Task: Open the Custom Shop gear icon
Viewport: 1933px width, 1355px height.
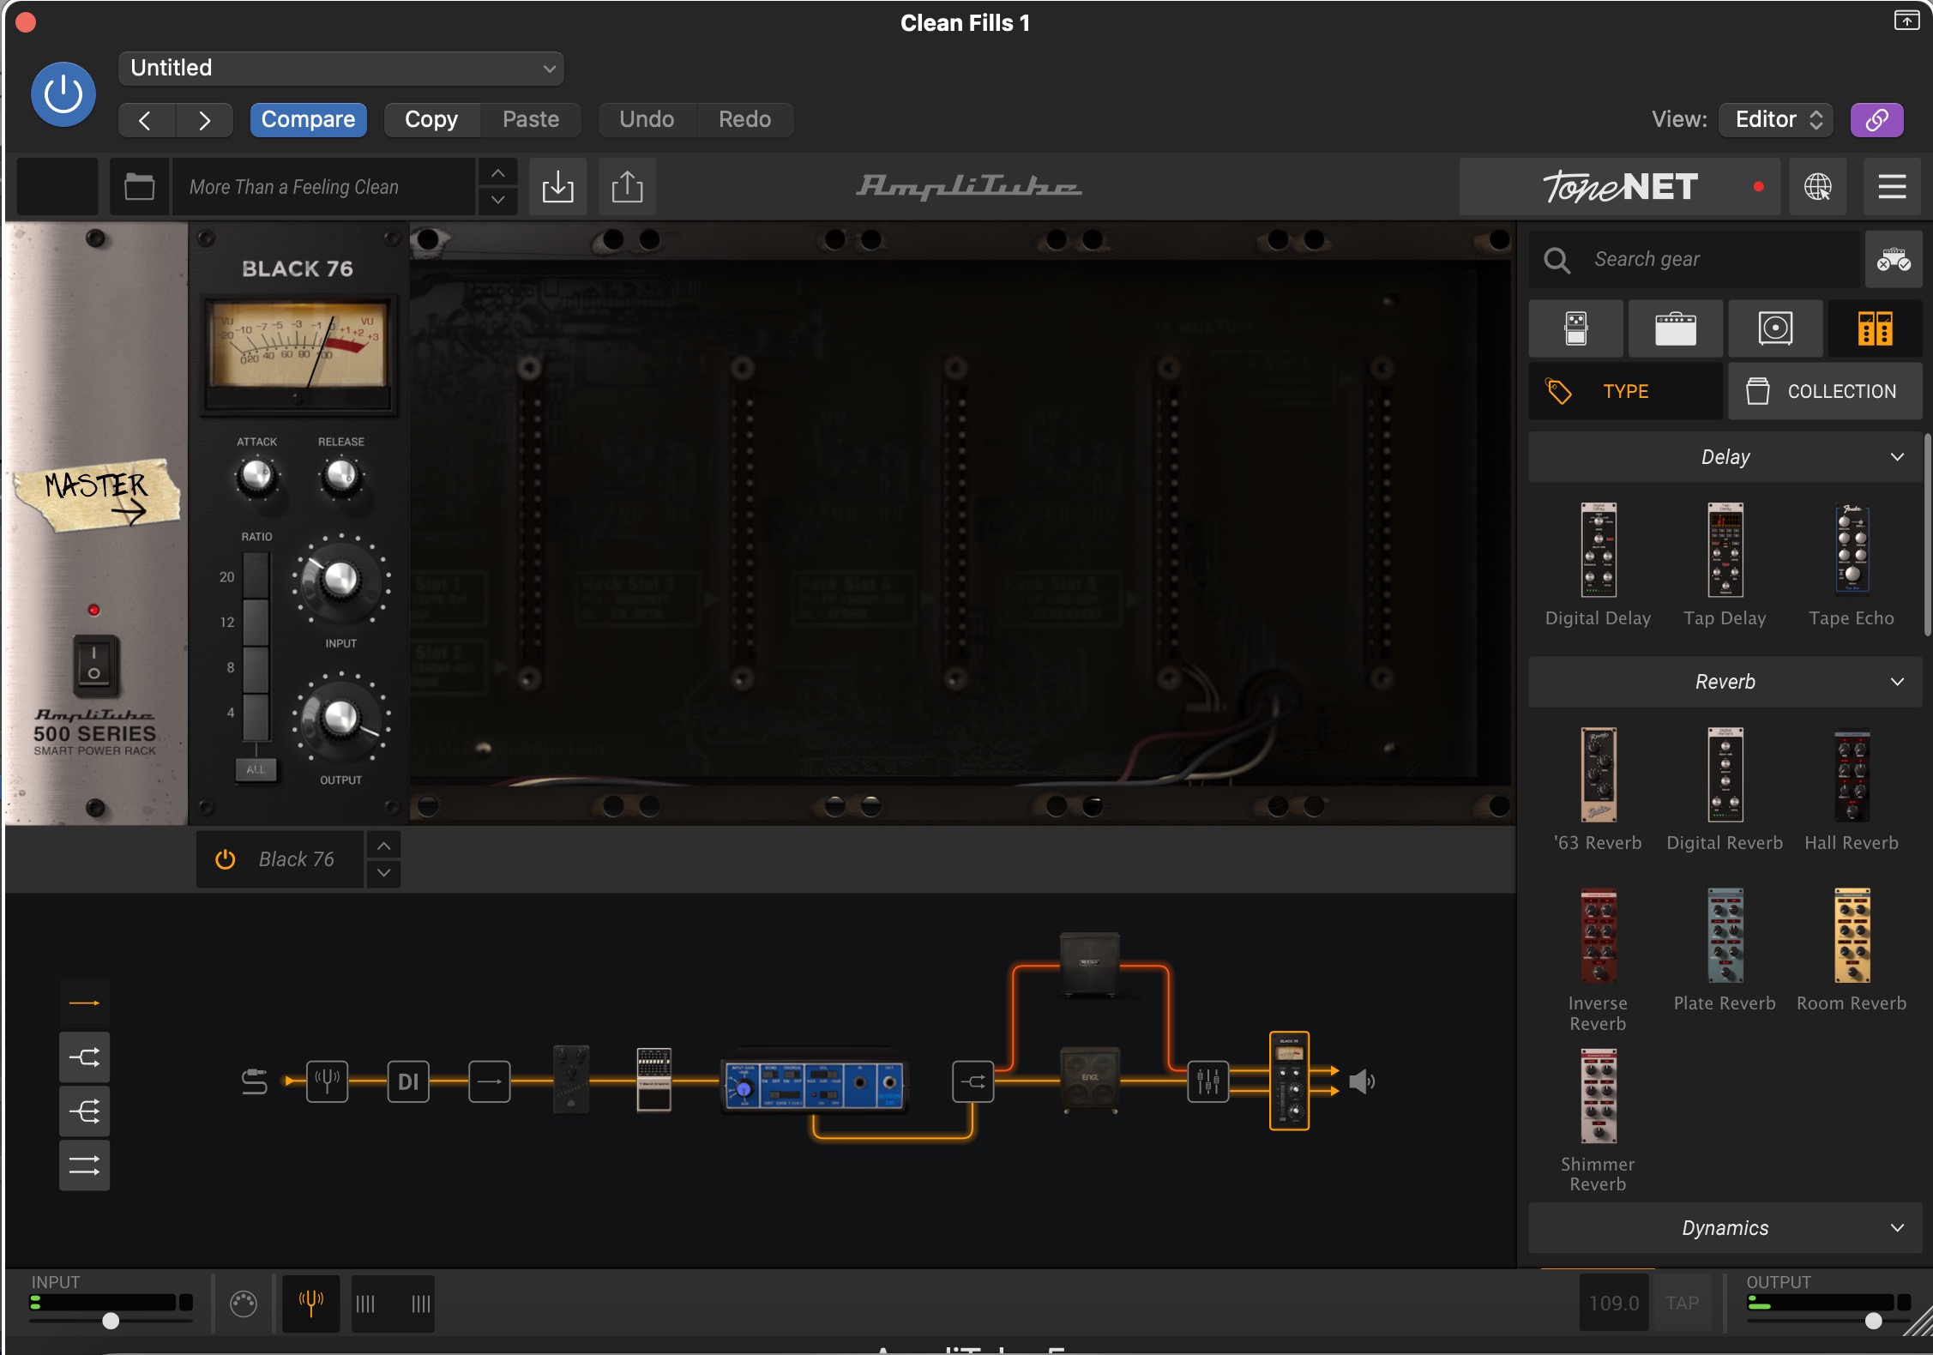Action: 1894,259
